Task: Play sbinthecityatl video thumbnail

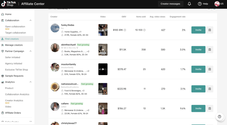Action: point(103,49)
